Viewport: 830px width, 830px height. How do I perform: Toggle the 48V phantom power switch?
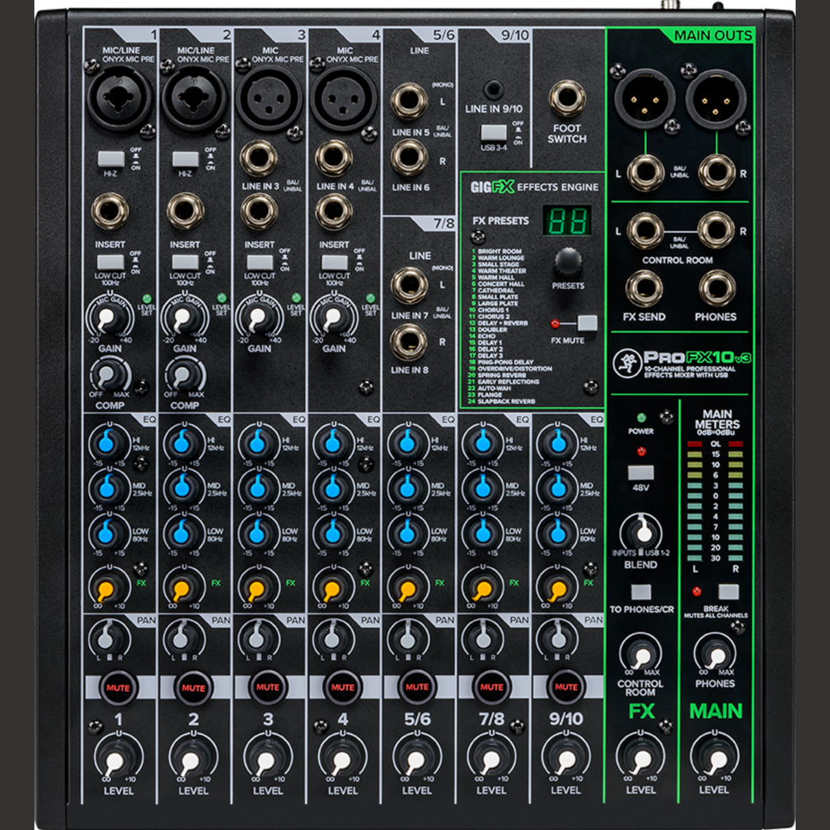(640, 473)
